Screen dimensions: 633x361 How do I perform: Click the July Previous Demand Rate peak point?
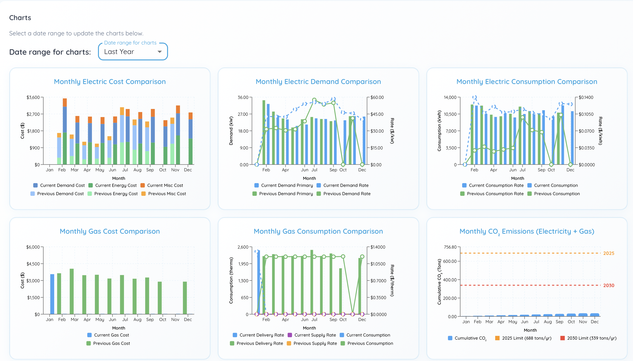click(314, 100)
